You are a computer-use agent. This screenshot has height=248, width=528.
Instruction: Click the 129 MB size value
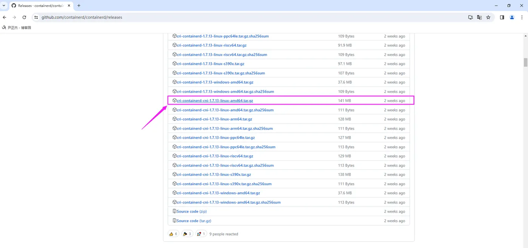point(344,156)
